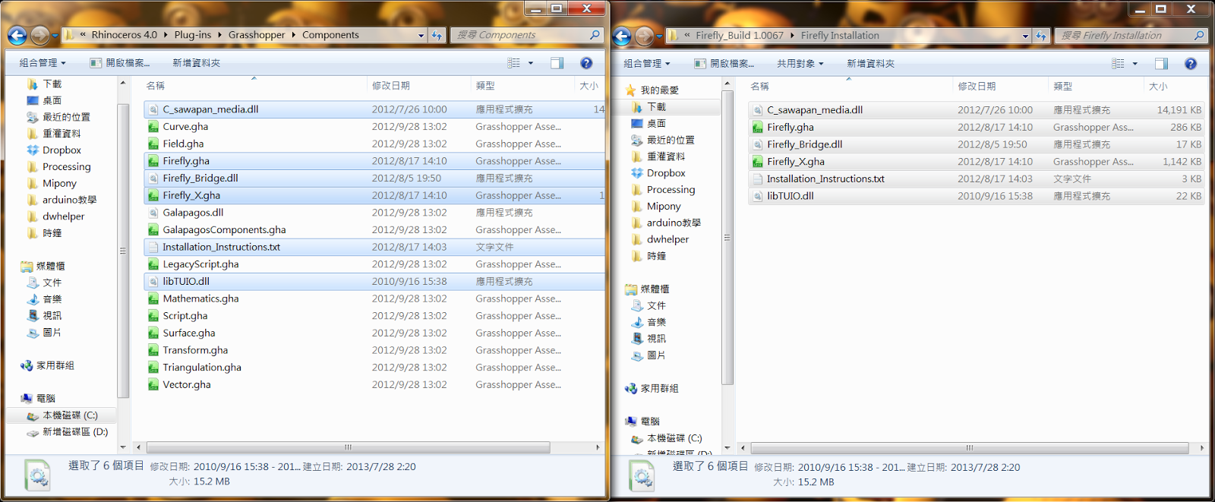The height and width of the screenshot is (502, 1215).
Task: Click the Back arrow in the Components window
Action: [x=17, y=35]
